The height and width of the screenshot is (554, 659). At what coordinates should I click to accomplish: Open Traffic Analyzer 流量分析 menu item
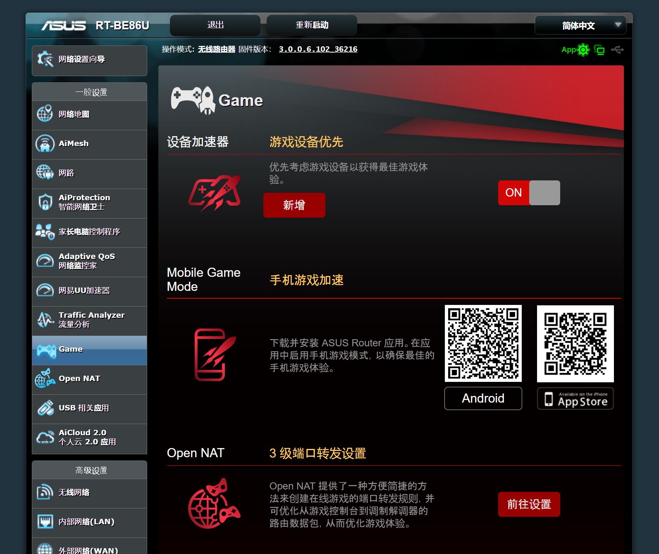(89, 320)
